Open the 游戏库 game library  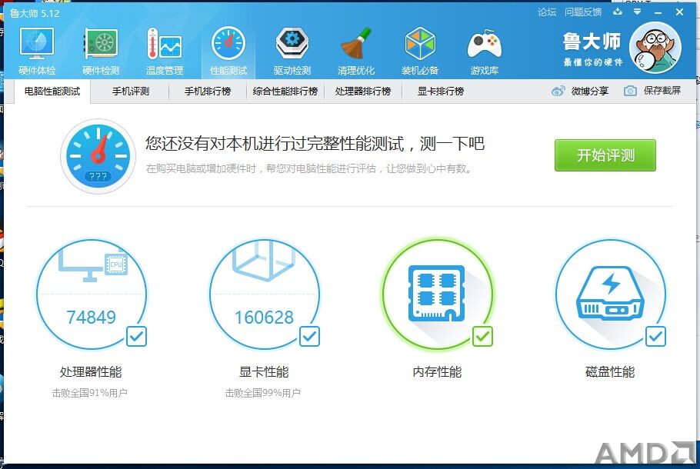[485, 52]
